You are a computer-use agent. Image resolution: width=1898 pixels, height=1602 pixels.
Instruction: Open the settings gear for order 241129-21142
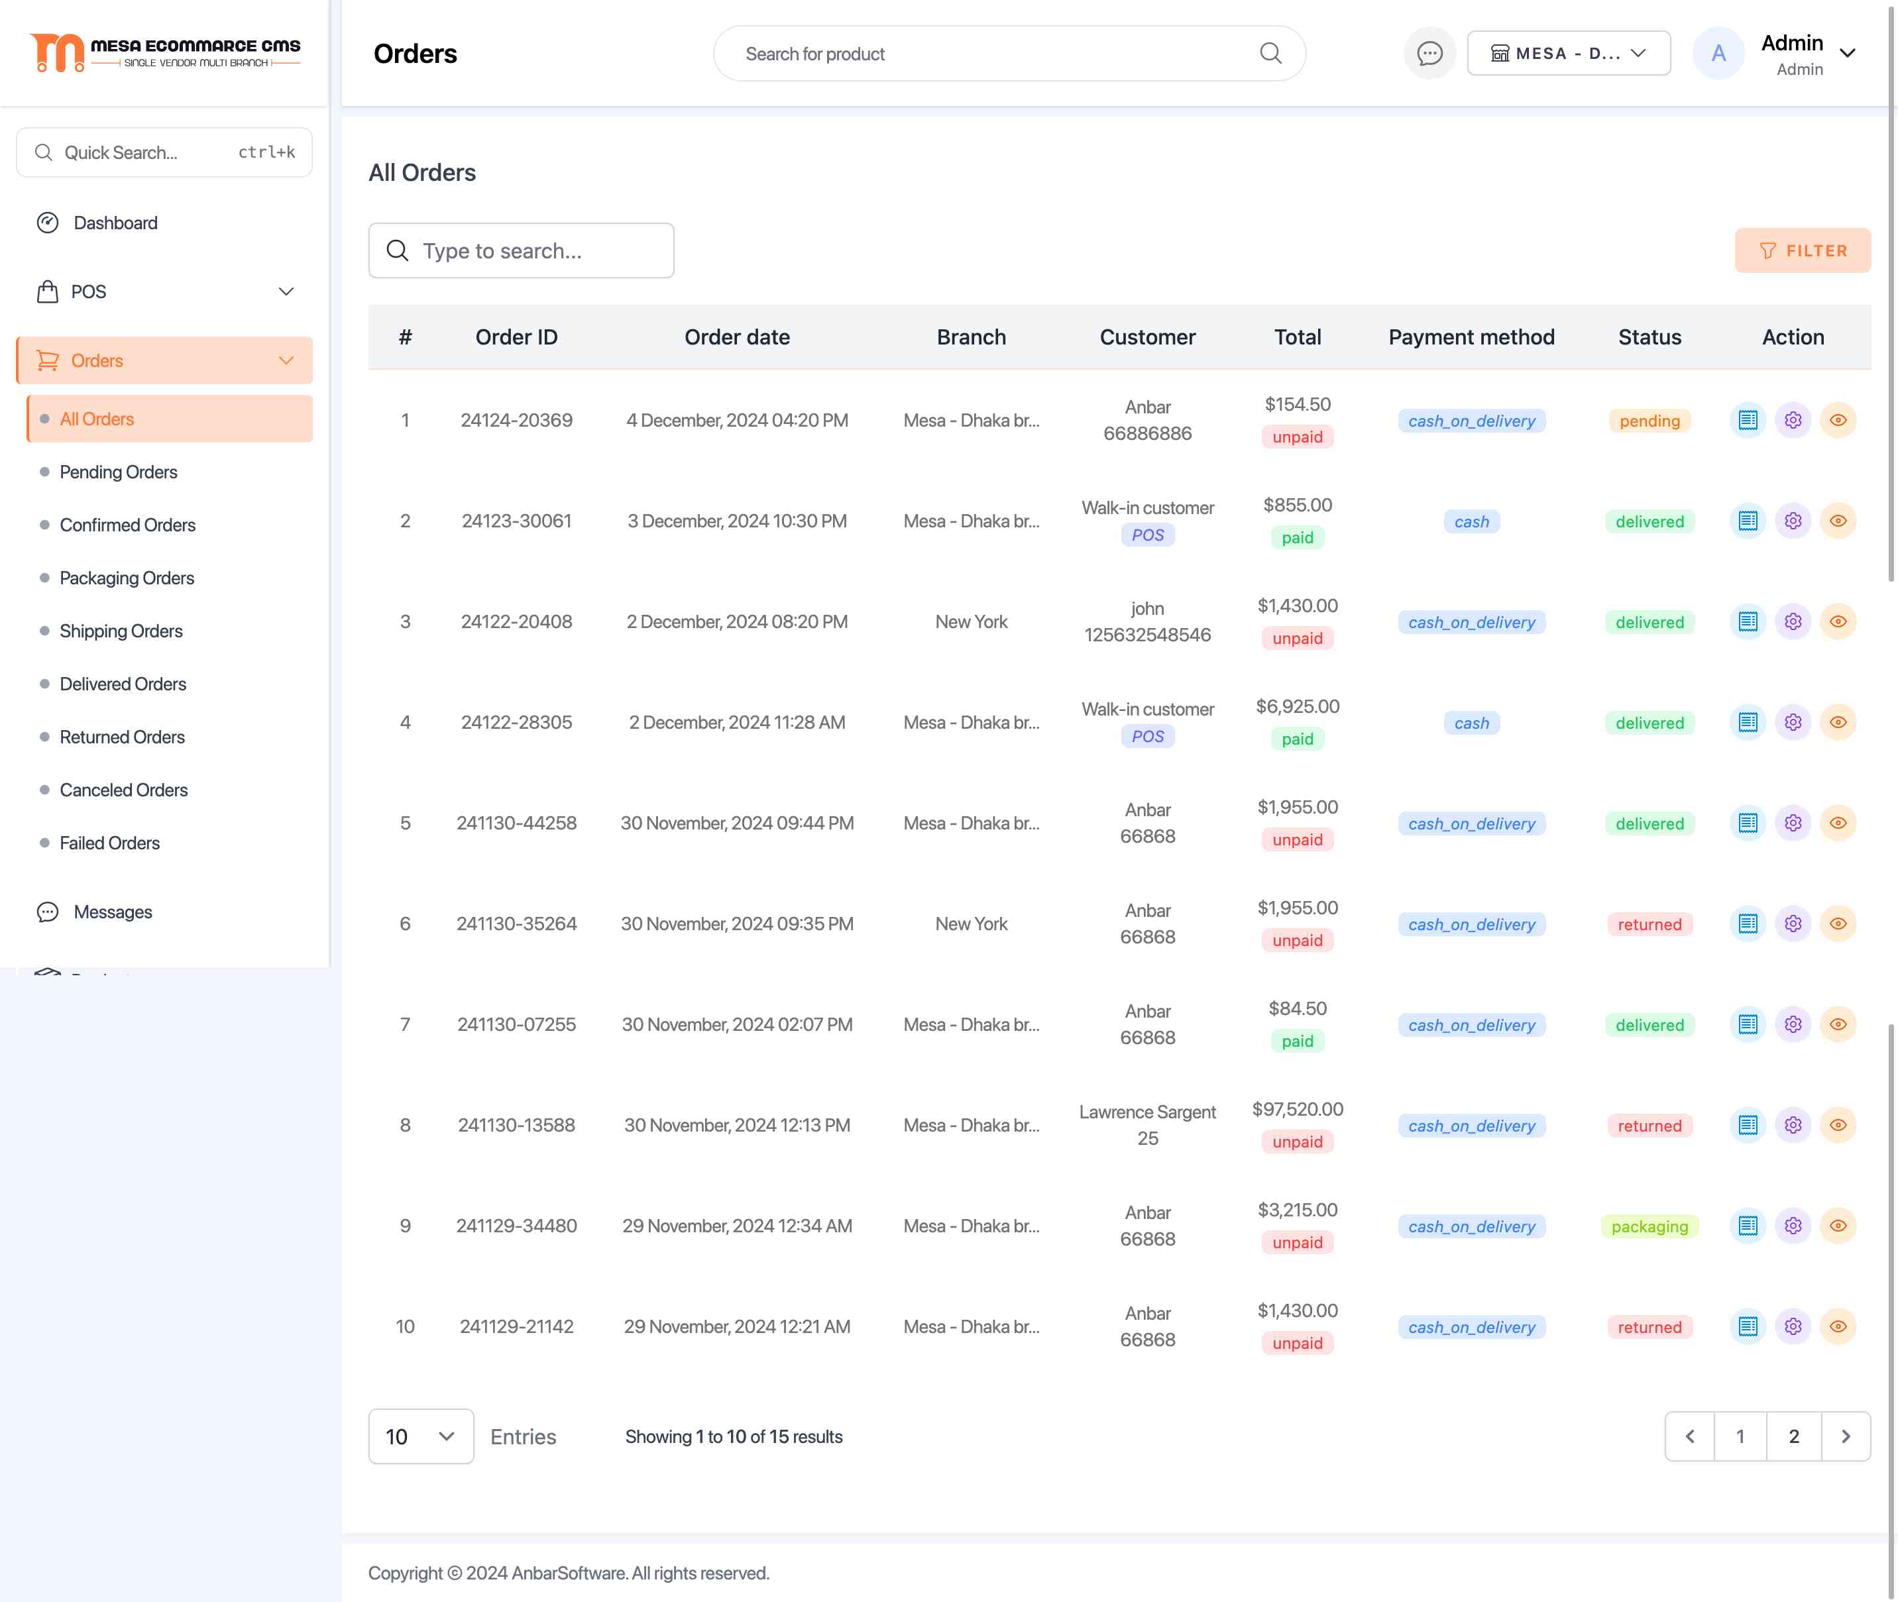1793,1328
